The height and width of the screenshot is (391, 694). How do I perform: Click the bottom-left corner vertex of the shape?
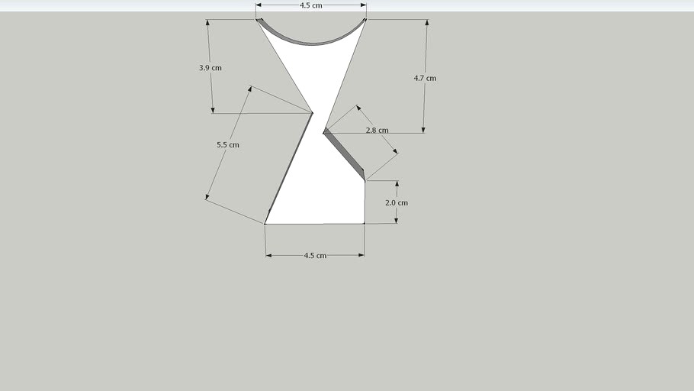[x=265, y=224]
